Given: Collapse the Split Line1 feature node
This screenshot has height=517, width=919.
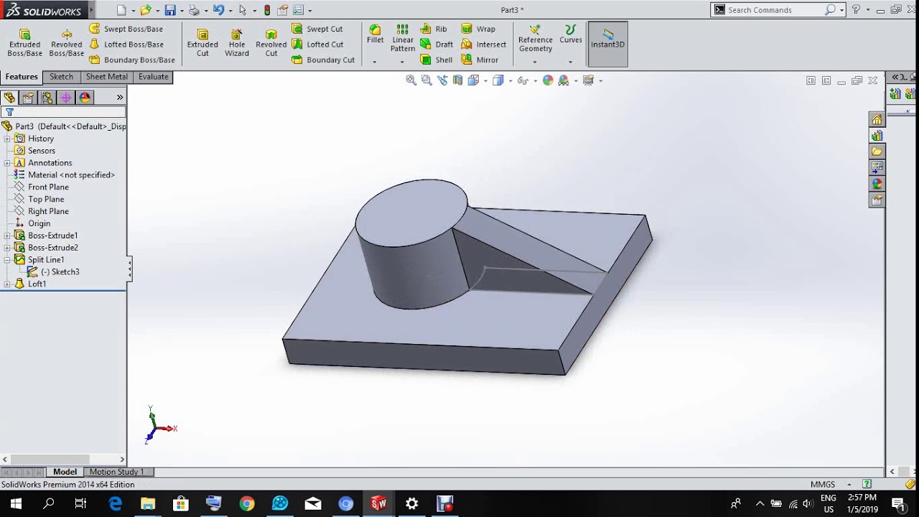Looking at the screenshot, I should (x=7, y=260).
